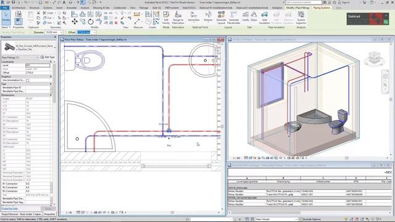Click the Slope tool
This screenshot has height=222, width=395.
tap(254, 17)
